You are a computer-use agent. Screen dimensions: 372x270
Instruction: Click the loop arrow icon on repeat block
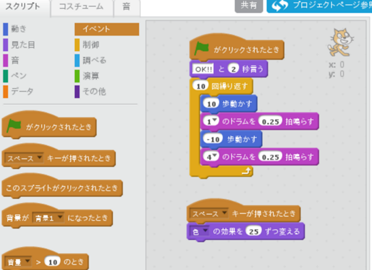click(247, 170)
